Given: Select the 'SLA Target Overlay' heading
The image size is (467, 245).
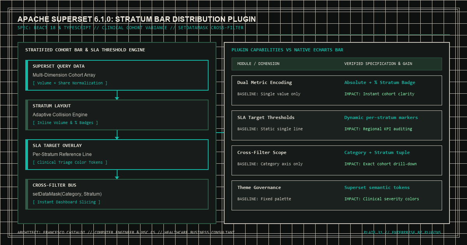Looking at the screenshot, I should click(57, 145).
